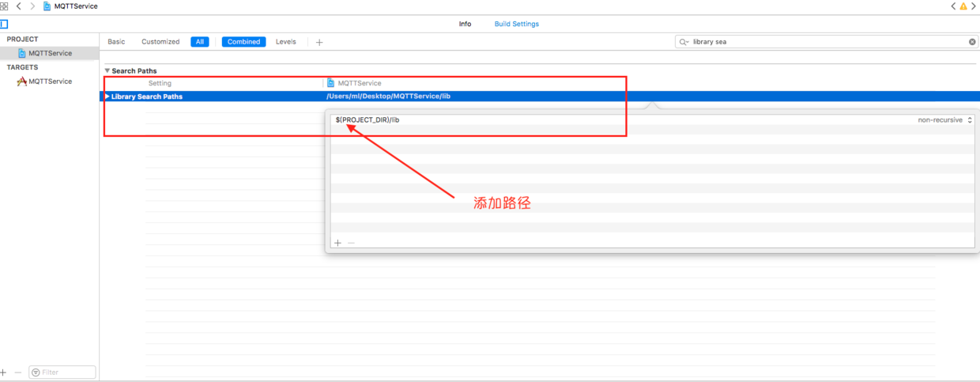Jump to the next issue
This screenshot has width=980, height=382.
[x=974, y=6]
